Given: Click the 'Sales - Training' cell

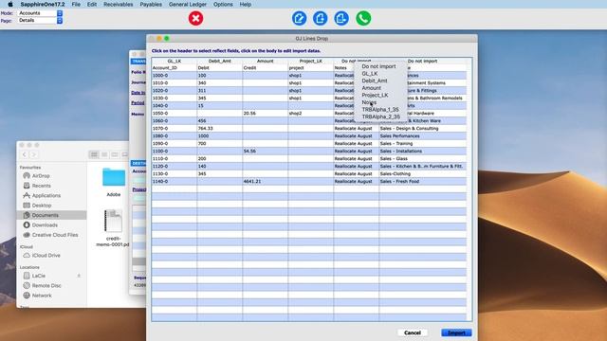Looking at the screenshot, I should coord(422,143).
